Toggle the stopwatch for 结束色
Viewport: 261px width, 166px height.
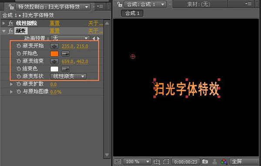click(19, 68)
